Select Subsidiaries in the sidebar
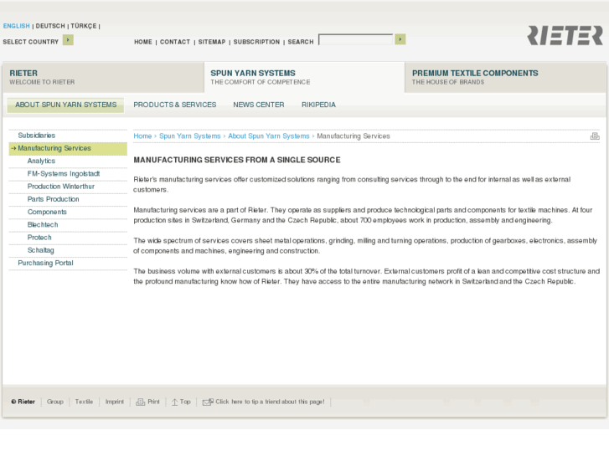This screenshot has width=609, height=456. tap(68, 136)
